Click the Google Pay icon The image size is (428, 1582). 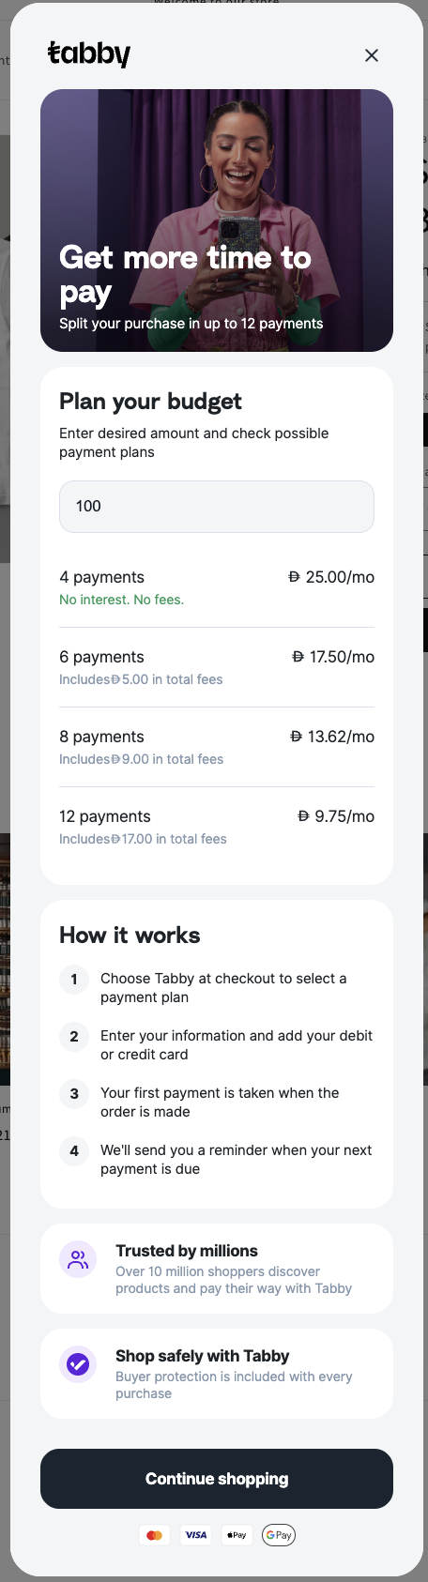(279, 1535)
